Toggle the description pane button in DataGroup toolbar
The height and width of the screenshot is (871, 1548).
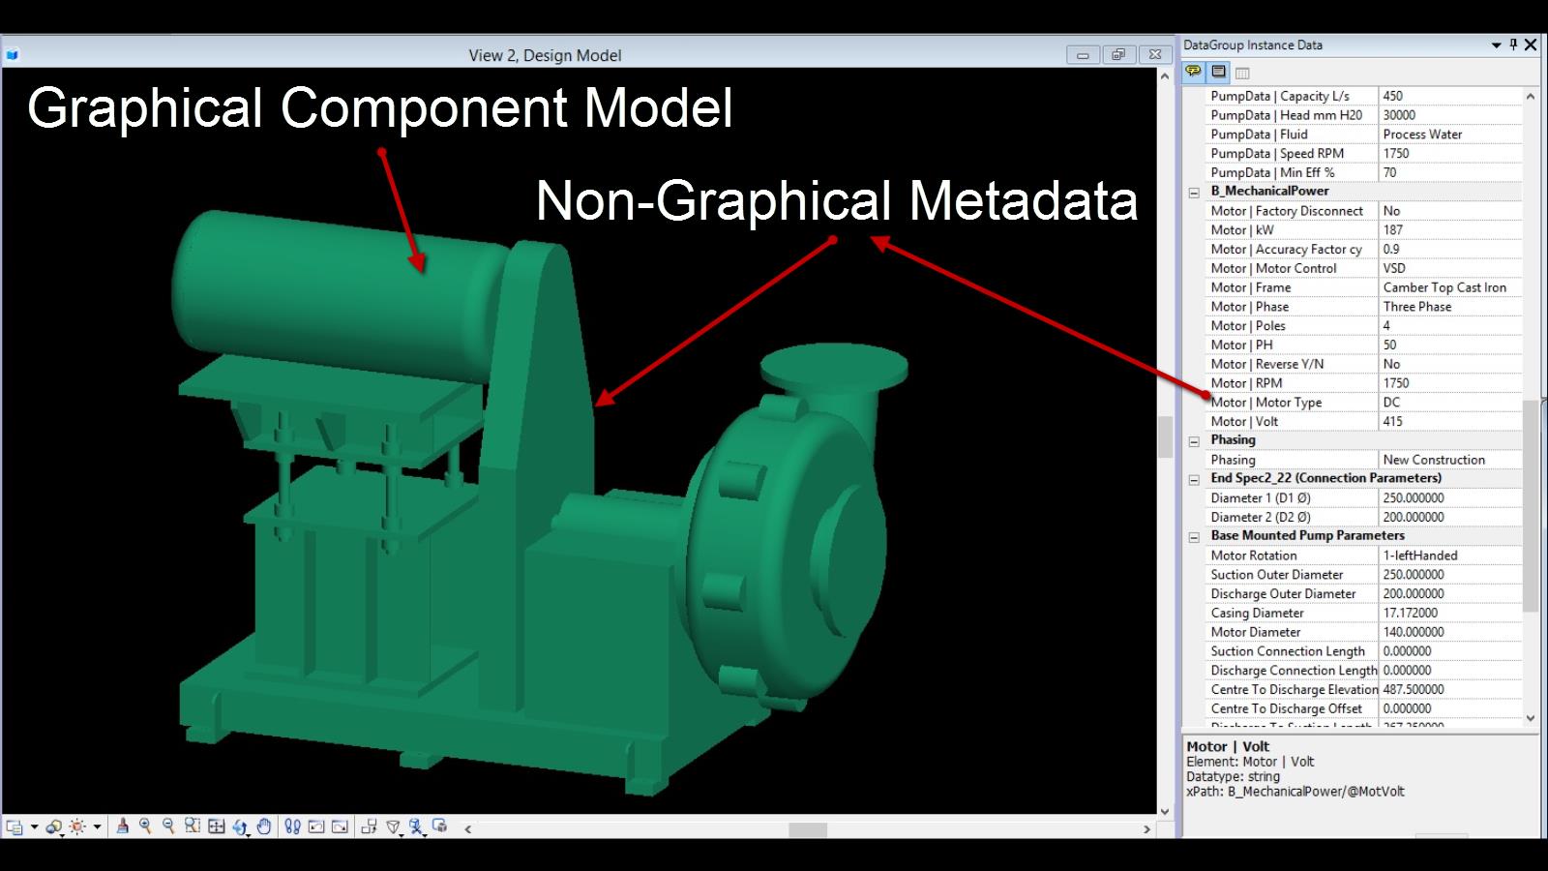tap(1218, 72)
